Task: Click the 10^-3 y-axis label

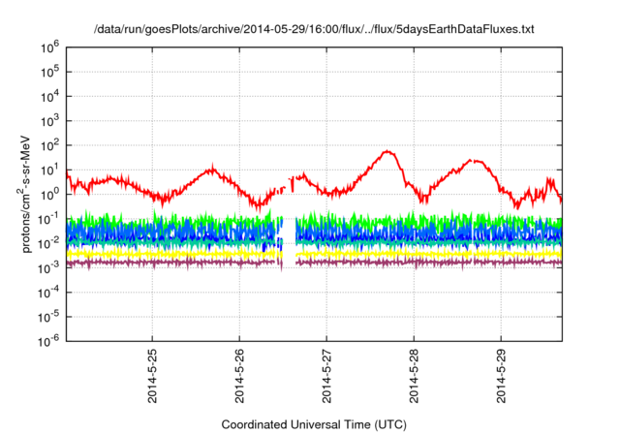Action: click(49, 268)
